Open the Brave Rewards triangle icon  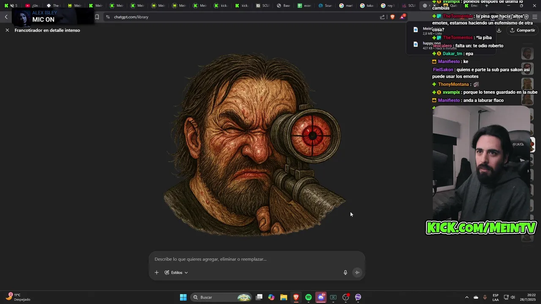tap(402, 17)
